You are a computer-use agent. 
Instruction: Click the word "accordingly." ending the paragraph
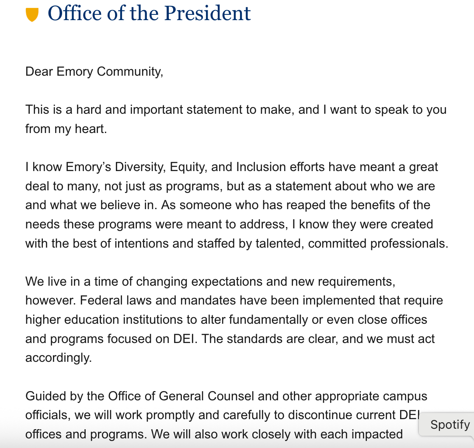[x=59, y=358]
